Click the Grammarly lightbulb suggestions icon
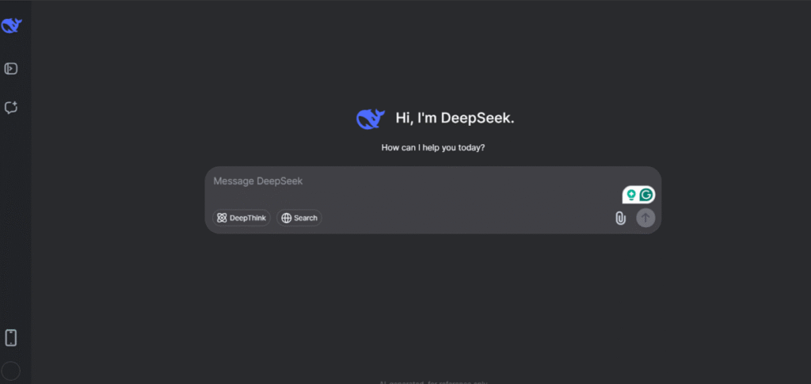Viewport: 811px width, 384px height. (631, 195)
